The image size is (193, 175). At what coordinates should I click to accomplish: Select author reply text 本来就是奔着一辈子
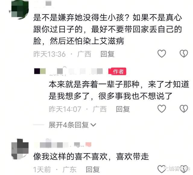[x=119, y=90]
